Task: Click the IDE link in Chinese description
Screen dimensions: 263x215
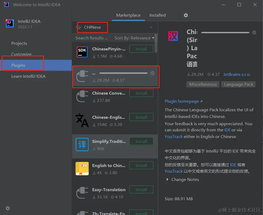Action: 233,165
